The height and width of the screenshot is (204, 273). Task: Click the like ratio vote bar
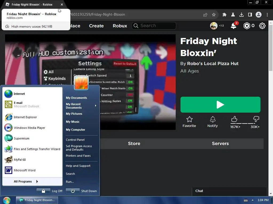coord(245,124)
